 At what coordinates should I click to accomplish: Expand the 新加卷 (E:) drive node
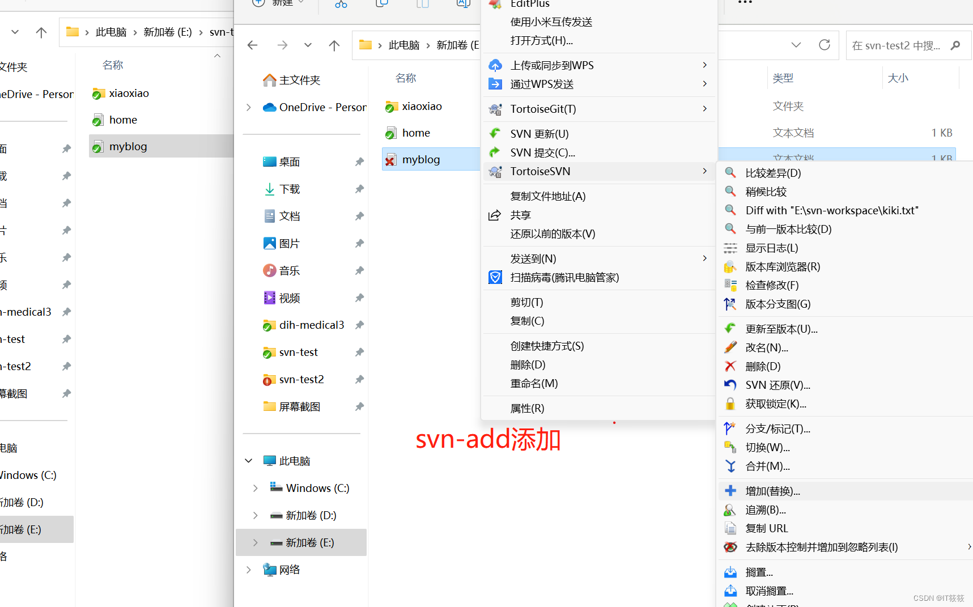pos(256,542)
